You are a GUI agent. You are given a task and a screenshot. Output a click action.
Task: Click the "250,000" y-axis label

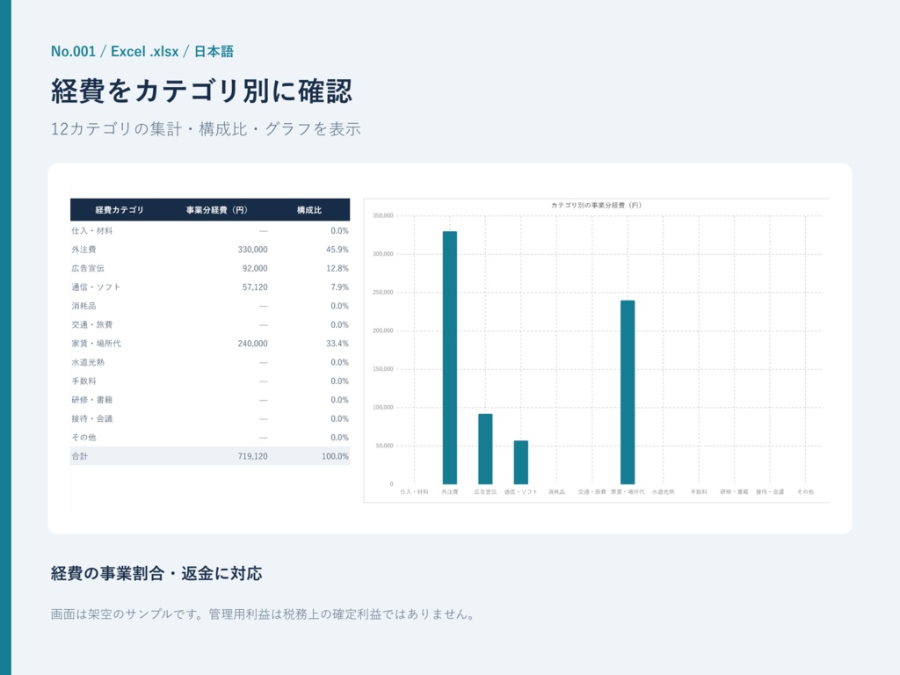(x=383, y=292)
